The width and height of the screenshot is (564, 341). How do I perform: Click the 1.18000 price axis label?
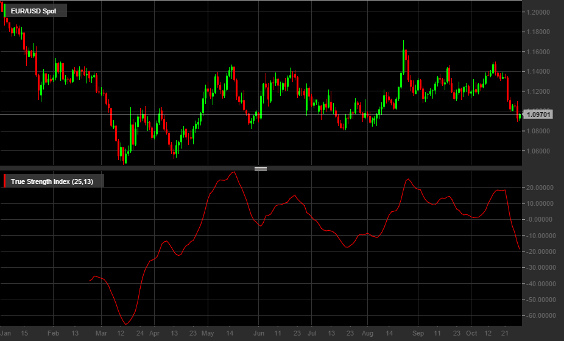click(x=538, y=32)
